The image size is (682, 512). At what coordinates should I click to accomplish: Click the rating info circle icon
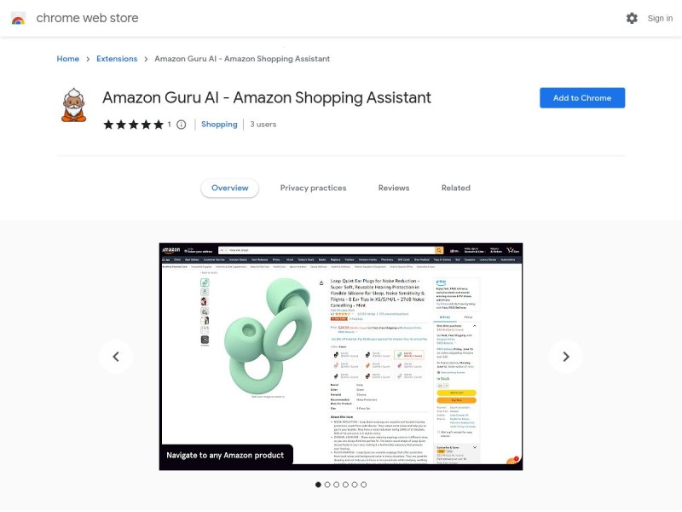coord(182,125)
